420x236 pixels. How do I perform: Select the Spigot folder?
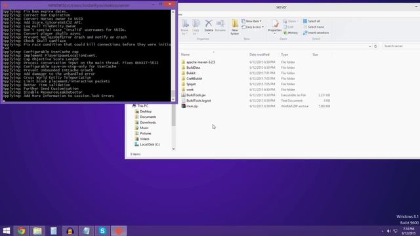point(191,84)
